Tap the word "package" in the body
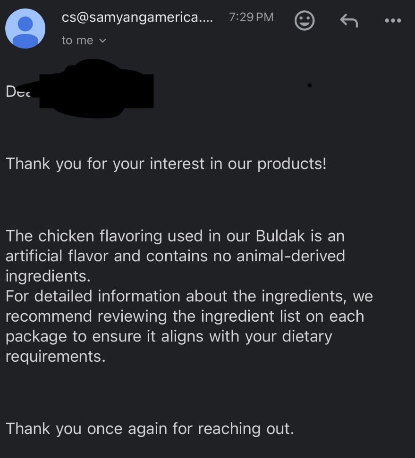This screenshot has height=458, width=415. tap(36, 337)
